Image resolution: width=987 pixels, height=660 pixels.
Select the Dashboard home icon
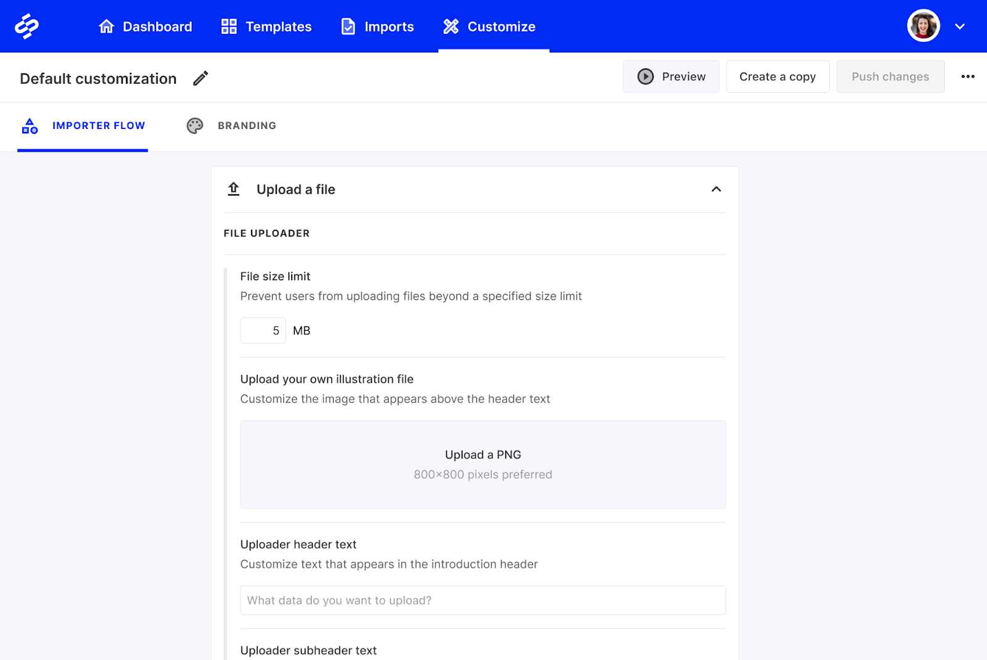[x=106, y=26]
